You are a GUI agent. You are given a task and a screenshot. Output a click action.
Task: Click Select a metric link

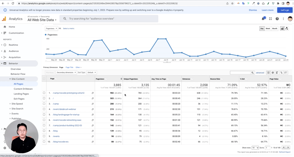(69, 28)
